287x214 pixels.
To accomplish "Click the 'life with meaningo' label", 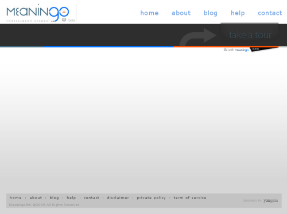I will (236, 50).
